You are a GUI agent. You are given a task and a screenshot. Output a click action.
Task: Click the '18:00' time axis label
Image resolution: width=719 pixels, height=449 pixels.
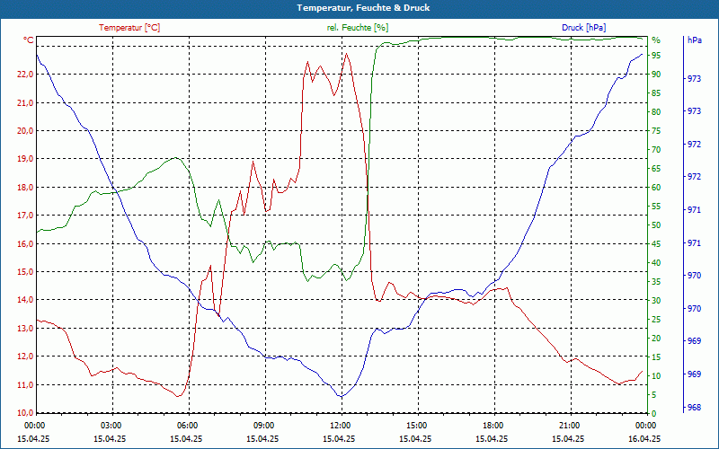[x=492, y=425]
